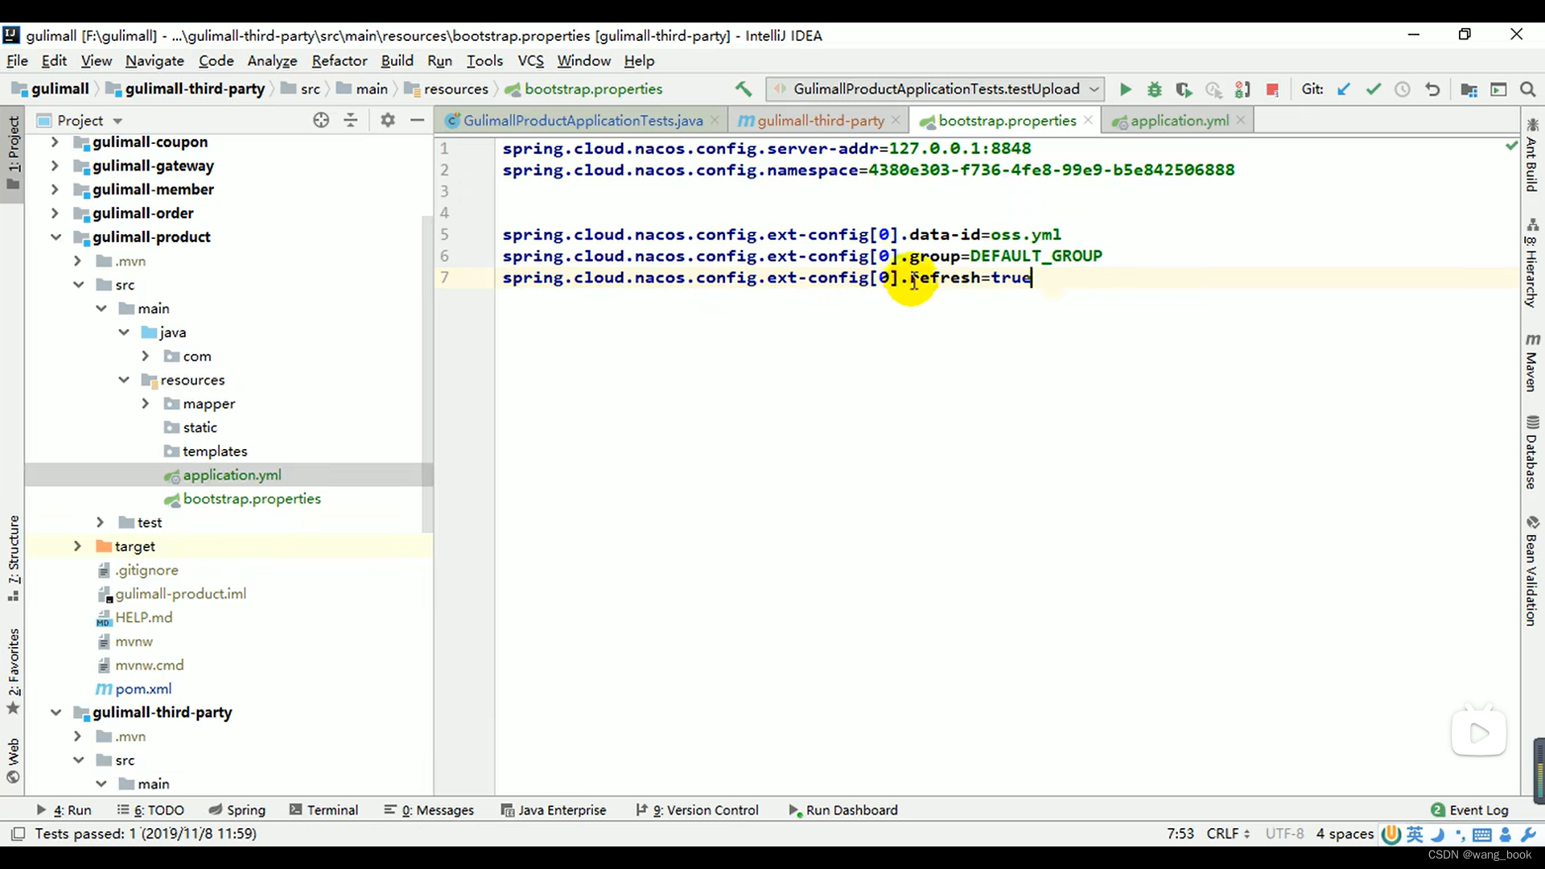This screenshot has width=1545, height=869.
Task: Open the Event Log
Action: tap(1469, 810)
